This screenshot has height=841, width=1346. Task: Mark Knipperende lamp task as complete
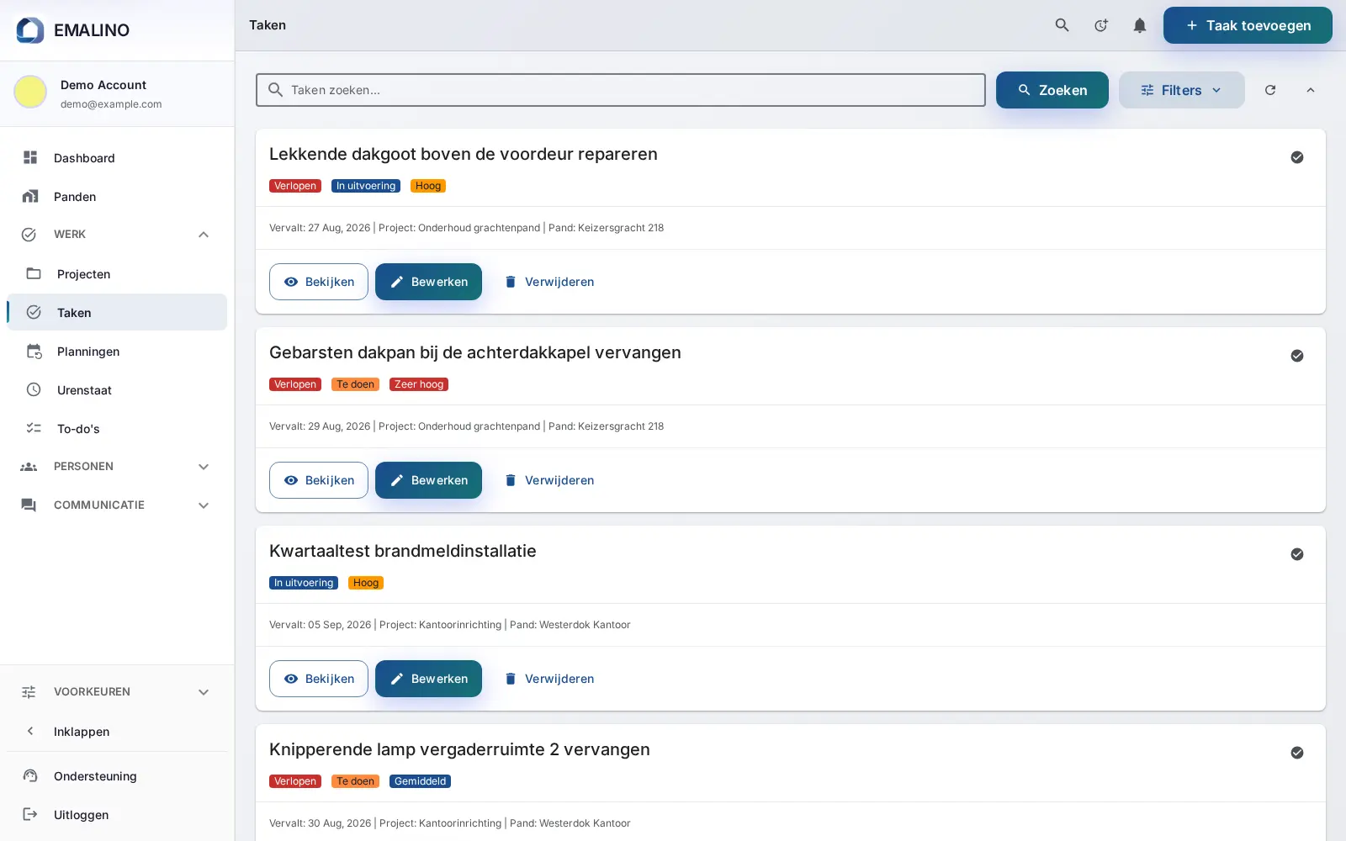coord(1297,753)
